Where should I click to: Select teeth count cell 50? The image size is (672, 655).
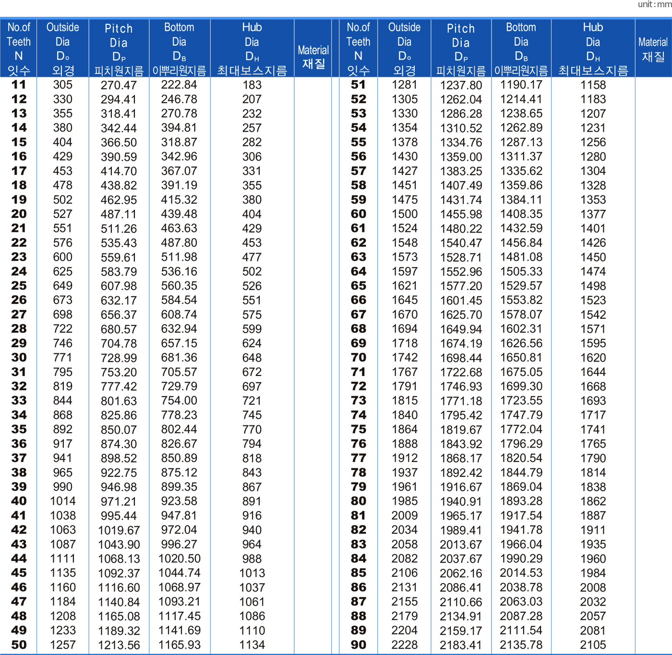(x=19, y=645)
